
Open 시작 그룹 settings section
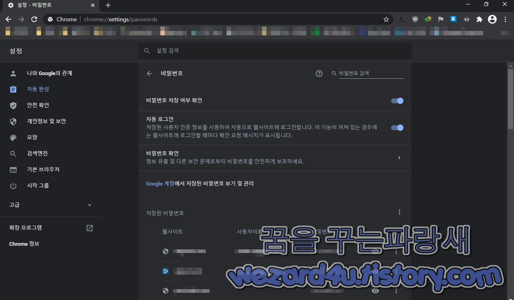coord(38,186)
